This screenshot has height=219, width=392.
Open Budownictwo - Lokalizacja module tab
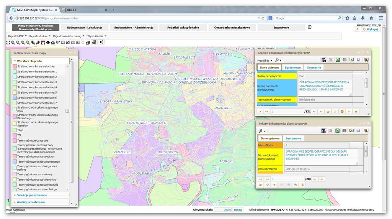pos(85,27)
